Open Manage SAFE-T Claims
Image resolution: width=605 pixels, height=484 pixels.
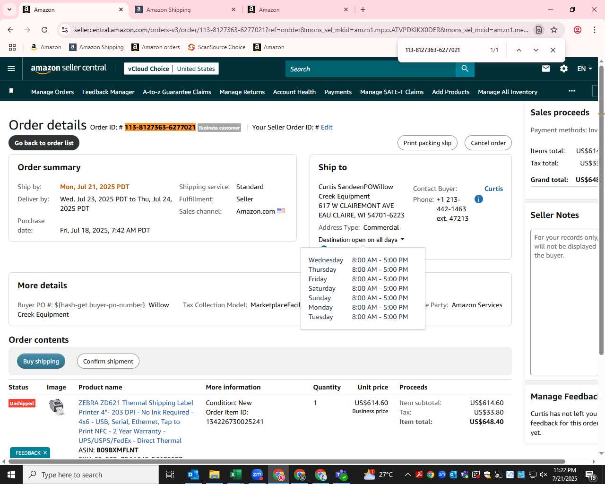pos(392,92)
